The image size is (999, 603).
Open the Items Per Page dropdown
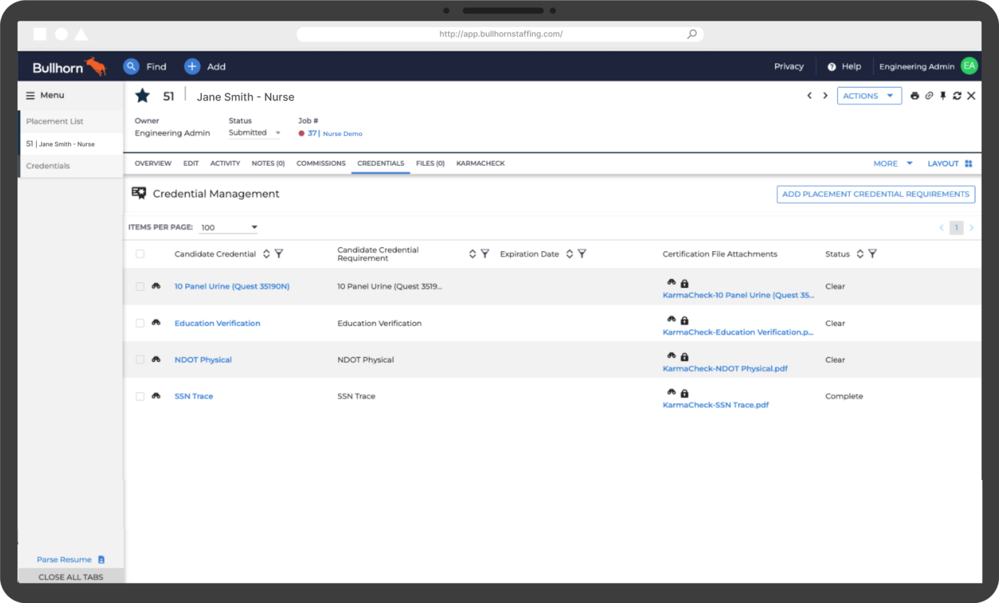tap(230, 228)
